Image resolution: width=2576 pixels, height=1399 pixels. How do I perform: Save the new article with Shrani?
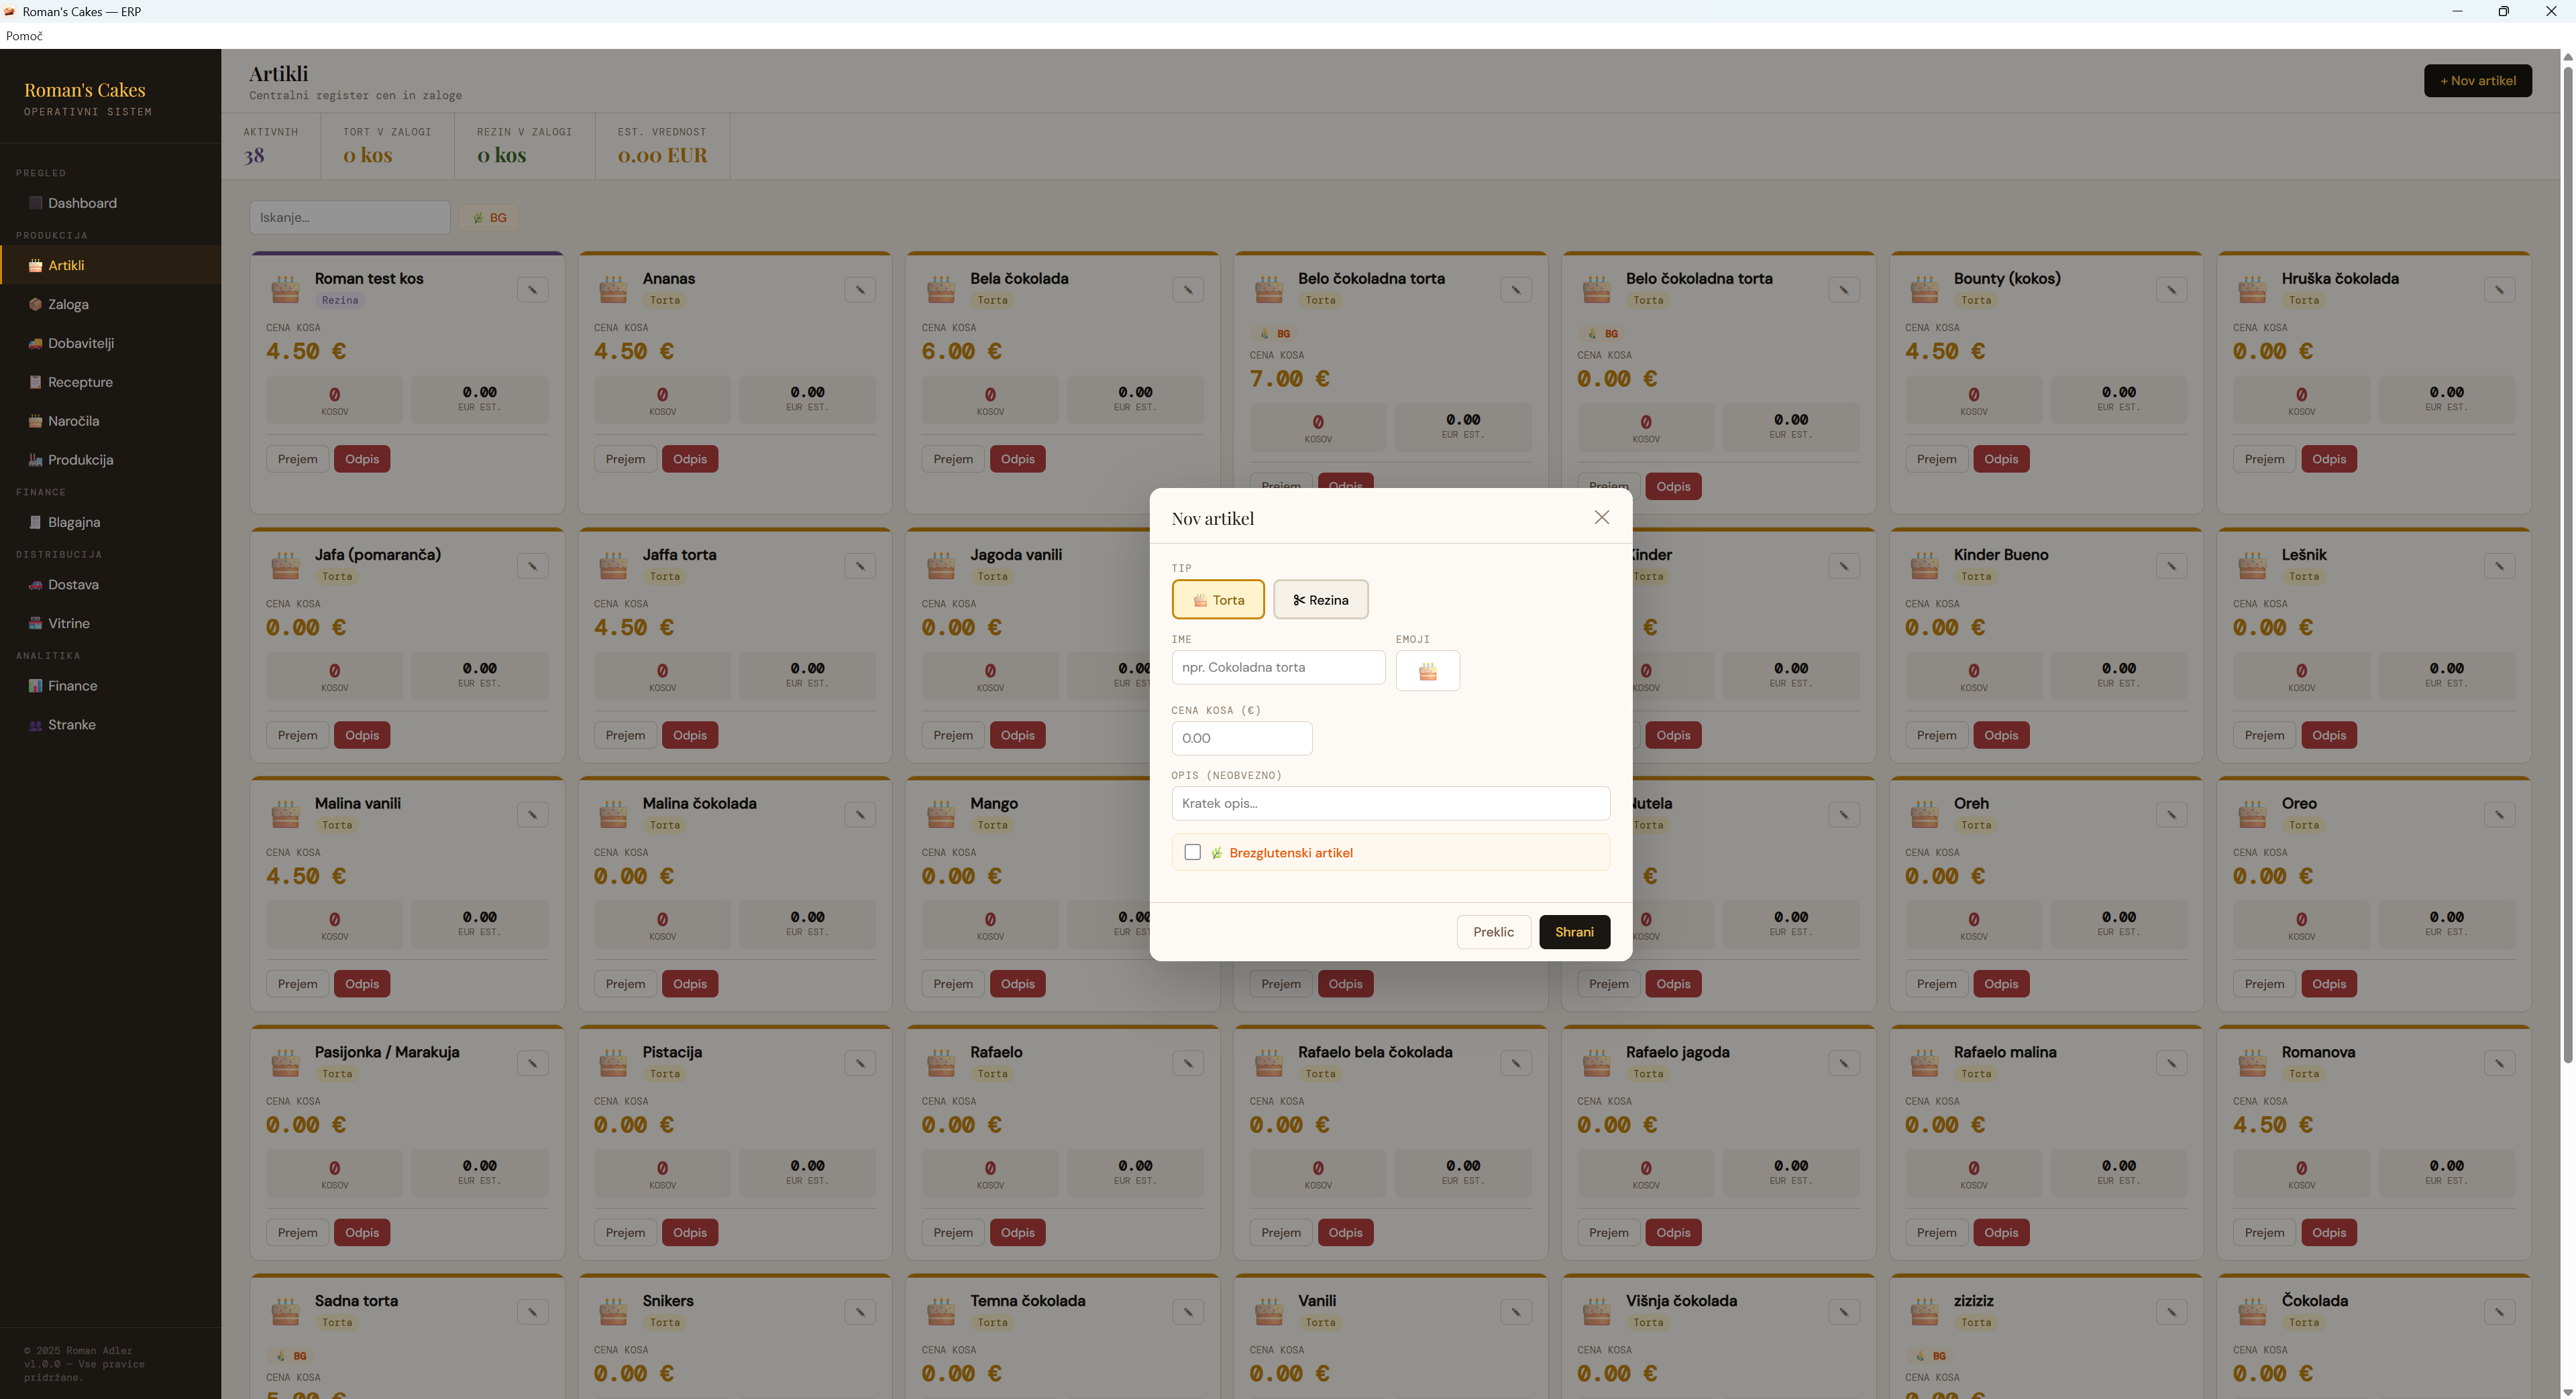point(1574,932)
